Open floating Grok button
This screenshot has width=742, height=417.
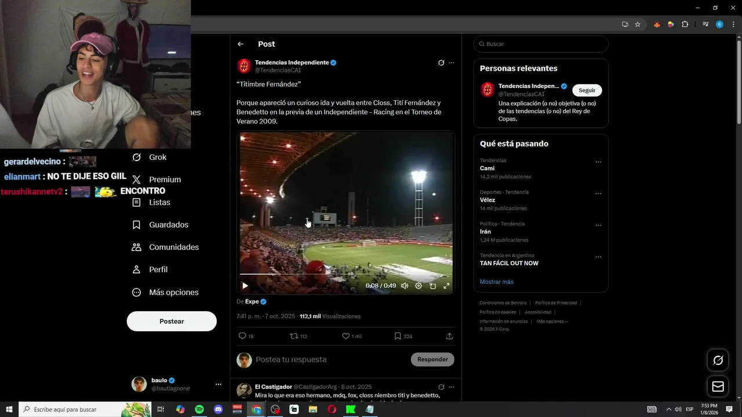click(718, 360)
